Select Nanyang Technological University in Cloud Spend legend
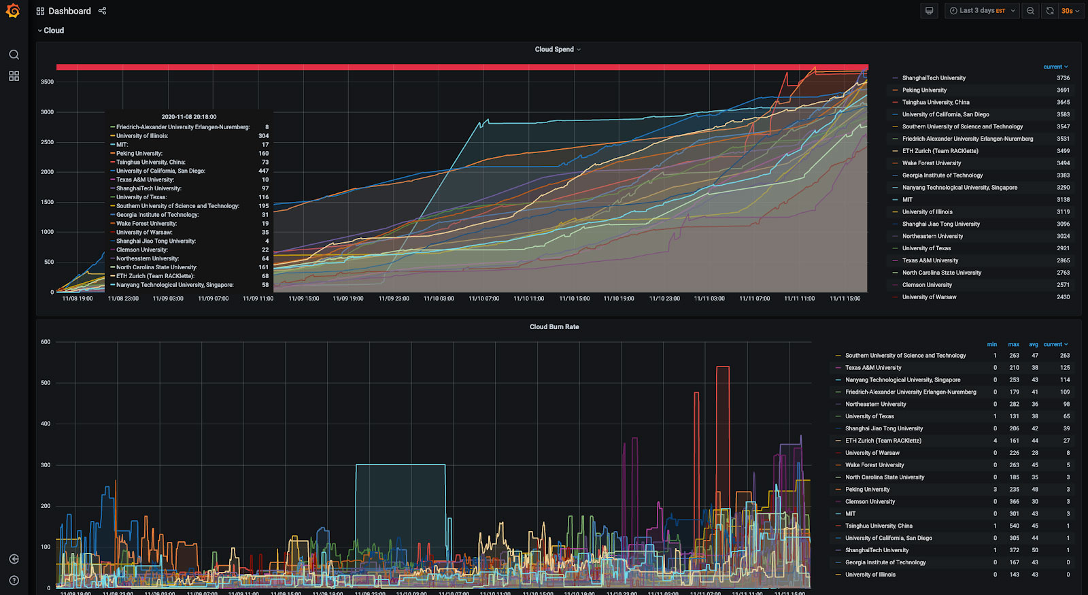Viewport: 1088px width, 595px height. coord(959,188)
